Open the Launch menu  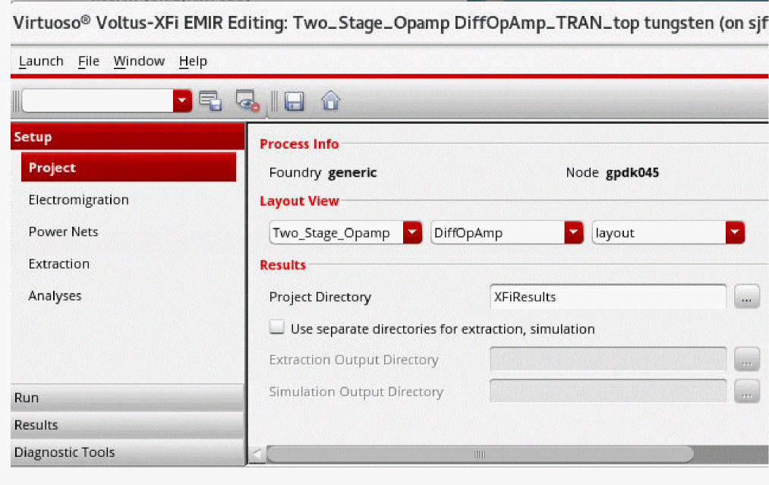pos(41,61)
